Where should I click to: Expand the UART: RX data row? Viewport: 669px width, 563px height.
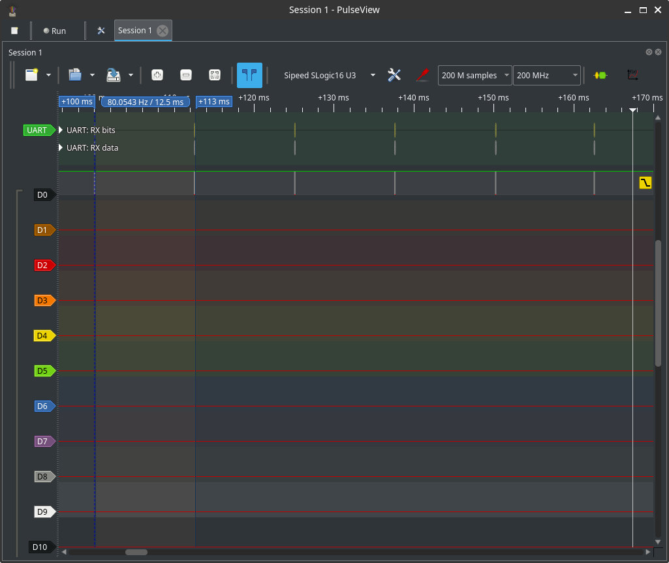[x=61, y=148]
